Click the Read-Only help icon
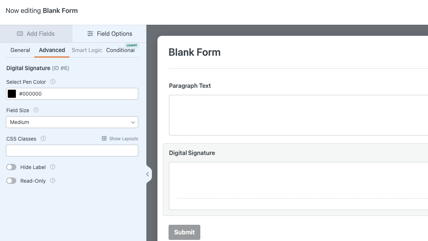 (x=53, y=180)
